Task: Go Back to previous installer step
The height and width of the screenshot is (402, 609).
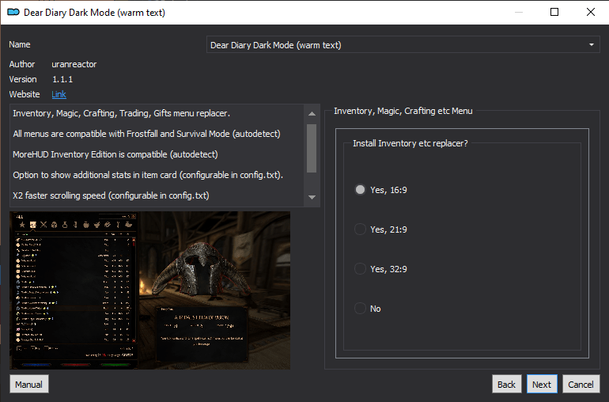Action: 506,384
